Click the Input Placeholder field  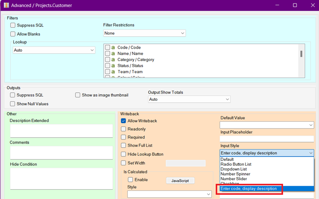pyautogui.click(x=267, y=139)
